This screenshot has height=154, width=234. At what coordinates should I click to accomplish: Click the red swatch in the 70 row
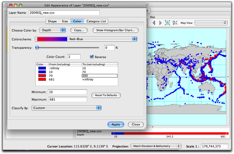click(42, 76)
